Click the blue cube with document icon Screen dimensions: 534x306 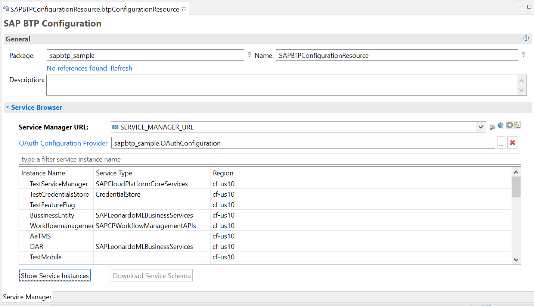pos(501,125)
